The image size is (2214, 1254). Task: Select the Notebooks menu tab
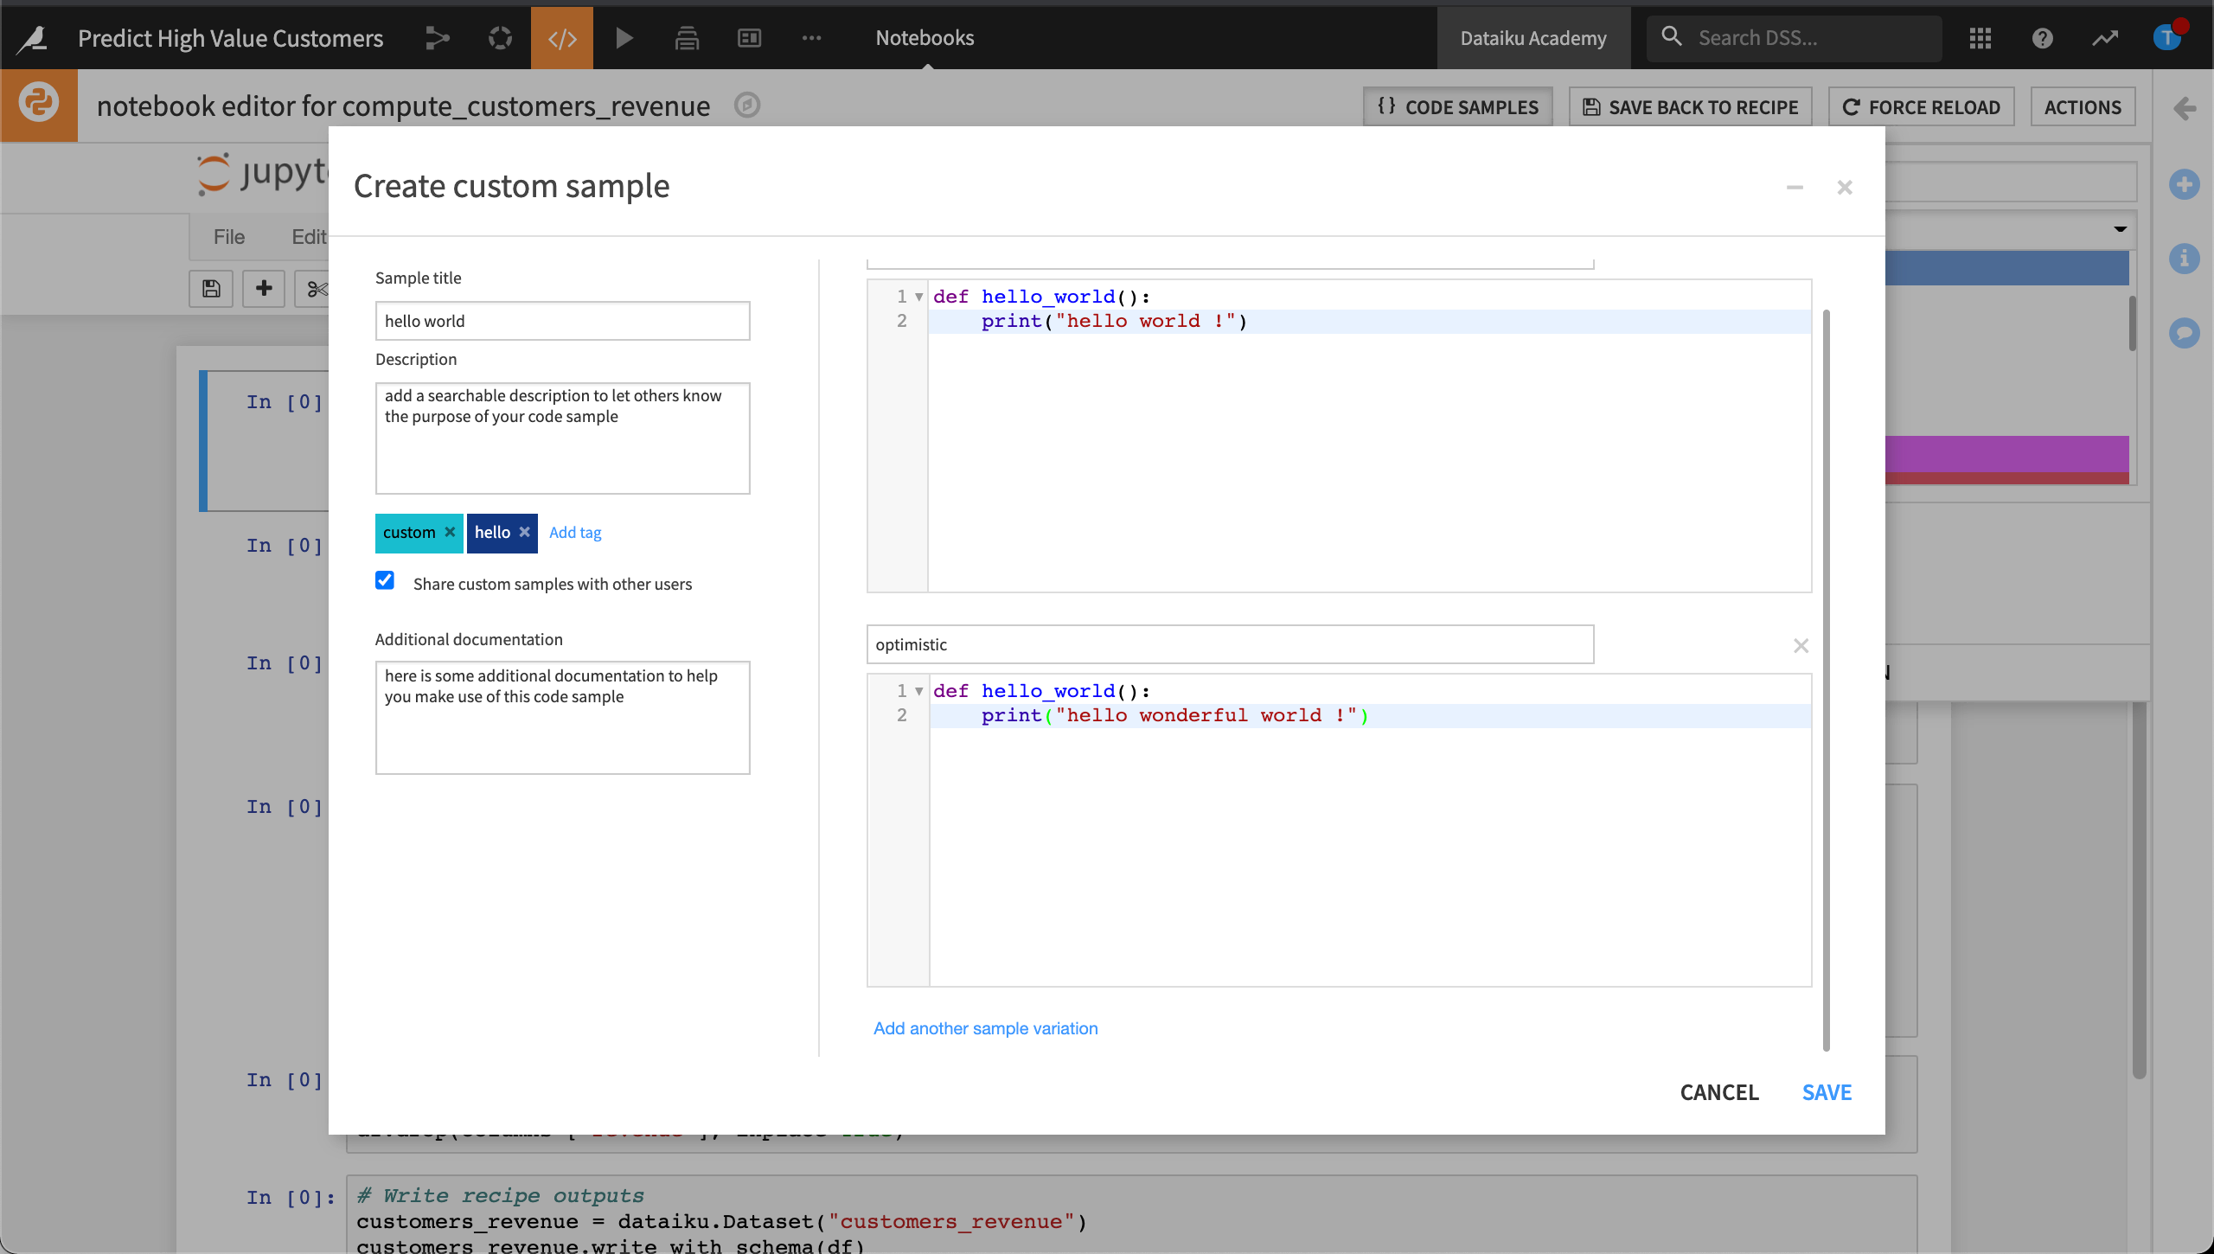pos(926,36)
